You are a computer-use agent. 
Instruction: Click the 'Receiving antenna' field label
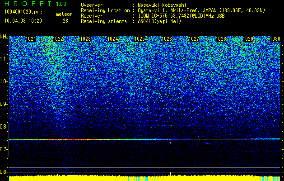point(104,21)
